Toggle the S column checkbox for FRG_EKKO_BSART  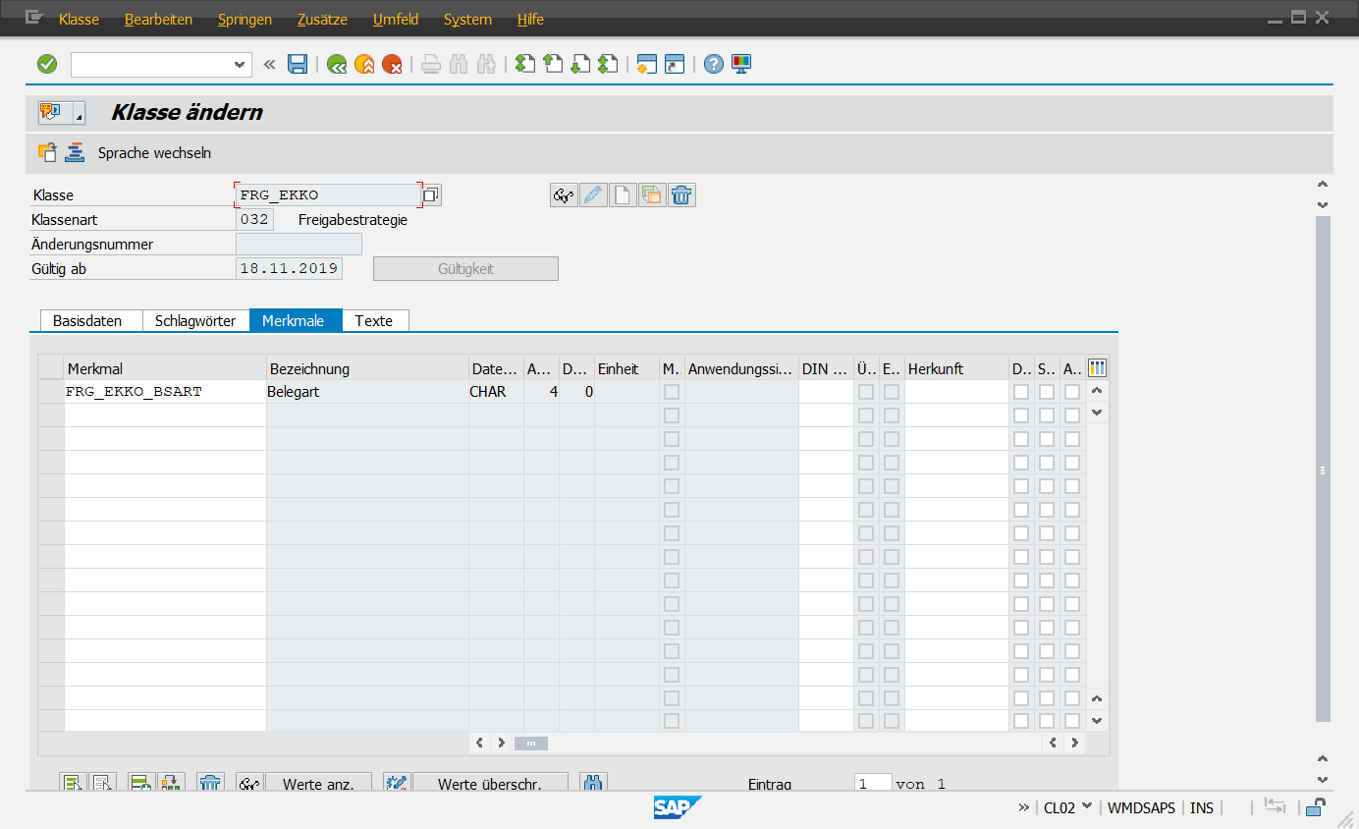coord(1047,392)
